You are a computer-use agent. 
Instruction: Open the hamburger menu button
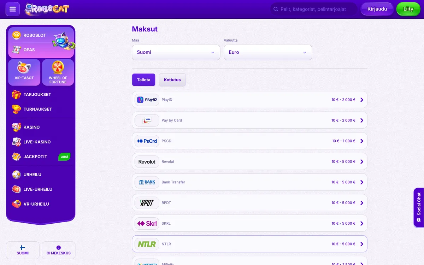click(13, 9)
